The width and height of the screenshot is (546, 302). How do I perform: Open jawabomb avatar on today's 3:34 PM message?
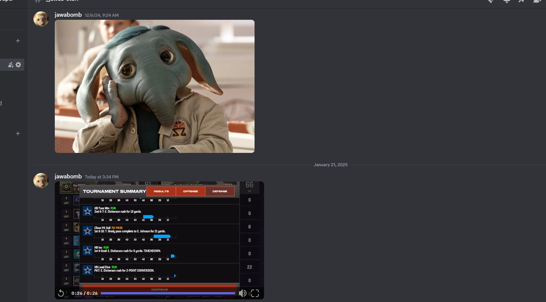41,181
